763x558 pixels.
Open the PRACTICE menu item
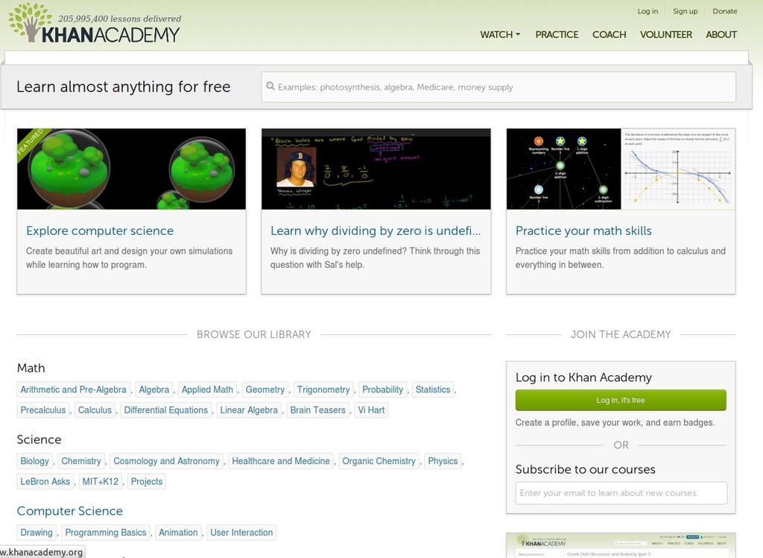557,34
